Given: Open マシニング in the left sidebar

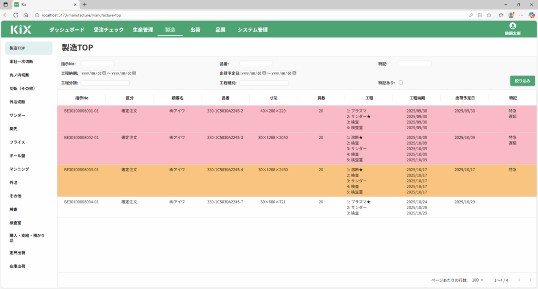Looking at the screenshot, I should pyautogui.click(x=19, y=169).
